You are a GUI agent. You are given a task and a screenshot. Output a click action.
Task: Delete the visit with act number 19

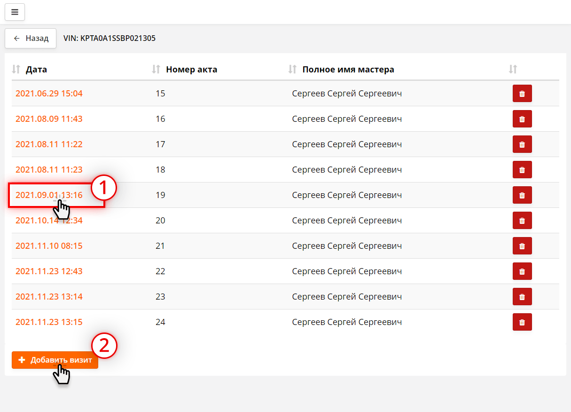pyautogui.click(x=522, y=195)
